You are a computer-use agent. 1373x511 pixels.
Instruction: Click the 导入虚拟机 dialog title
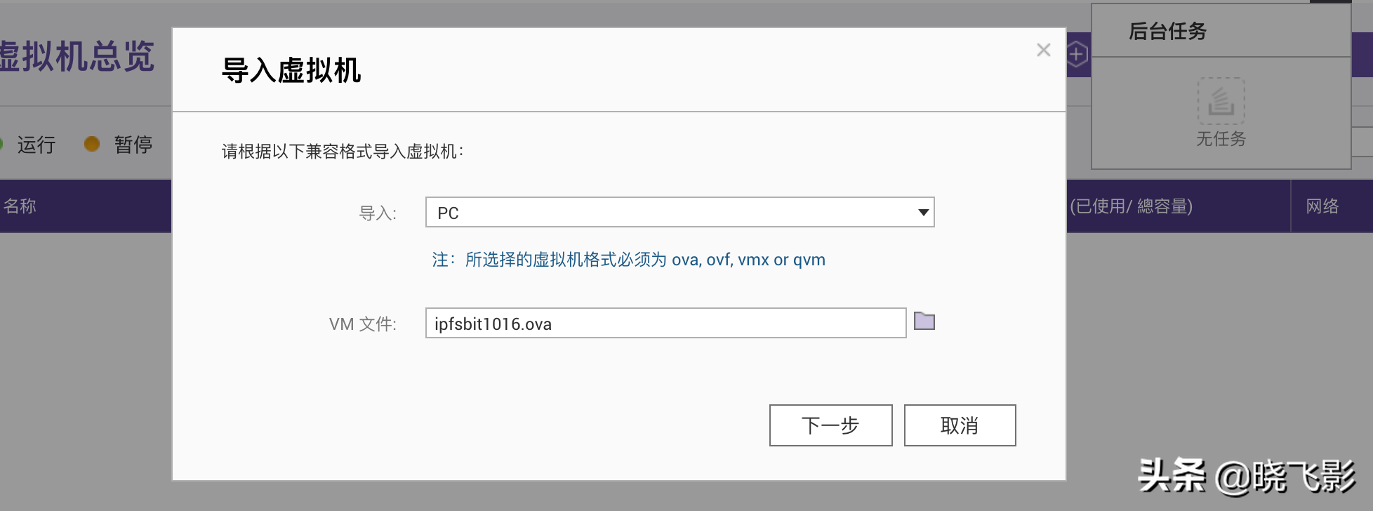(x=291, y=71)
